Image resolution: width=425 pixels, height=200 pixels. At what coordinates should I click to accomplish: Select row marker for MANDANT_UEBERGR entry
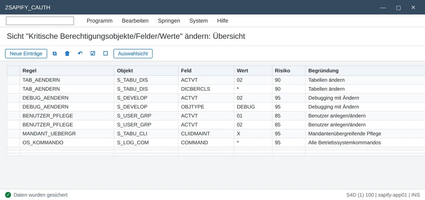click(x=13, y=134)
